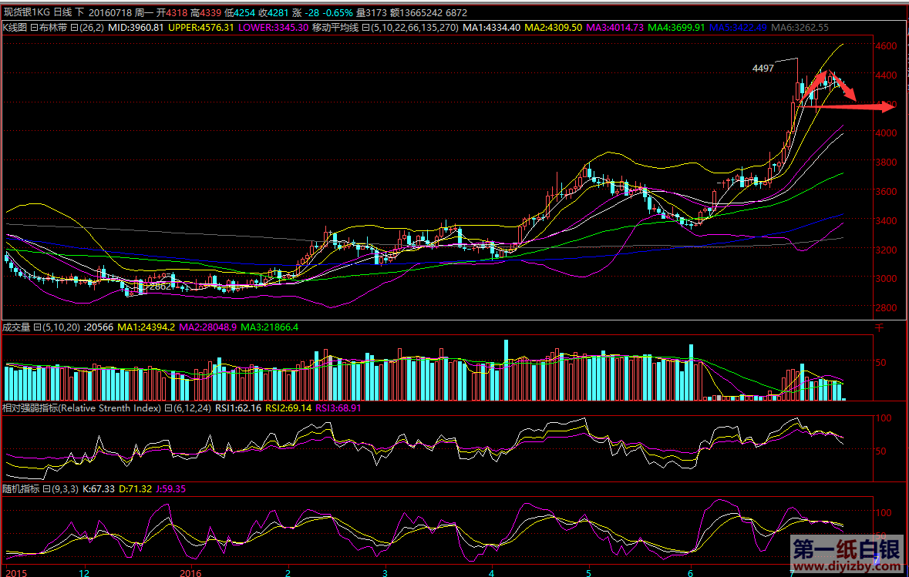Viewport: 909px width, 577px height.
Task: Click the 日线 period label in title
Action: pyautogui.click(x=62, y=13)
